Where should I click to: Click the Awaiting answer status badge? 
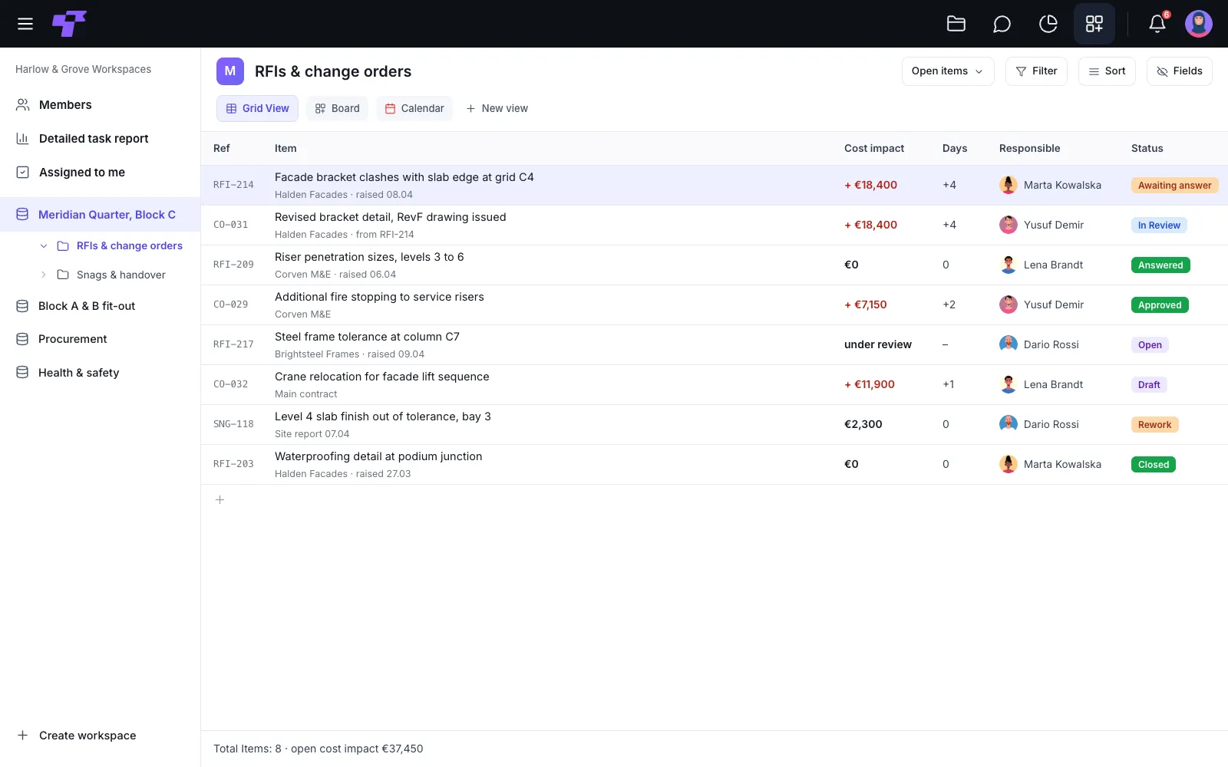click(1174, 186)
